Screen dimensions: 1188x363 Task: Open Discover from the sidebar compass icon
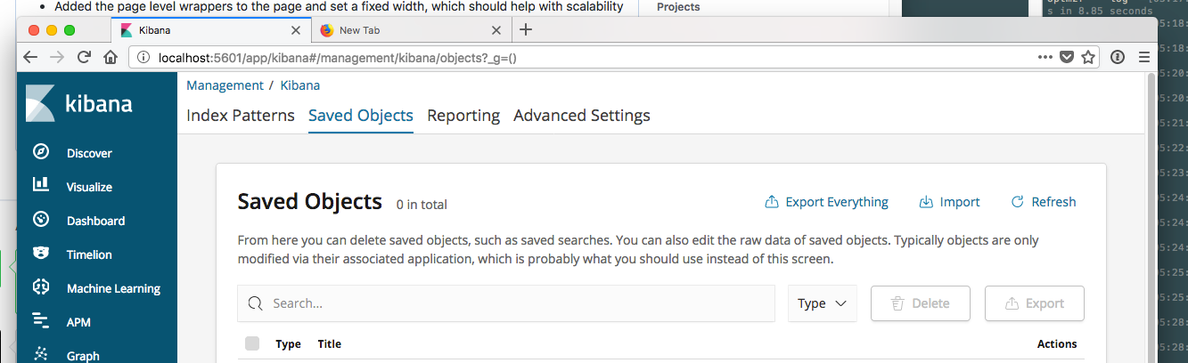[41, 152]
